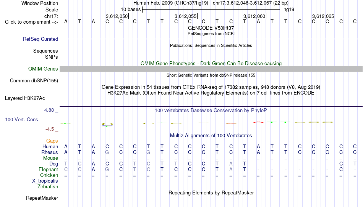
Task: Click 'Multiz Alignments of 100 Vertebrates' title
Action: 211,136
